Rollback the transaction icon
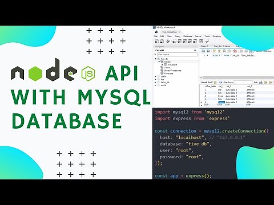The height and width of the screenshot is (205, 274). point(246,51)
